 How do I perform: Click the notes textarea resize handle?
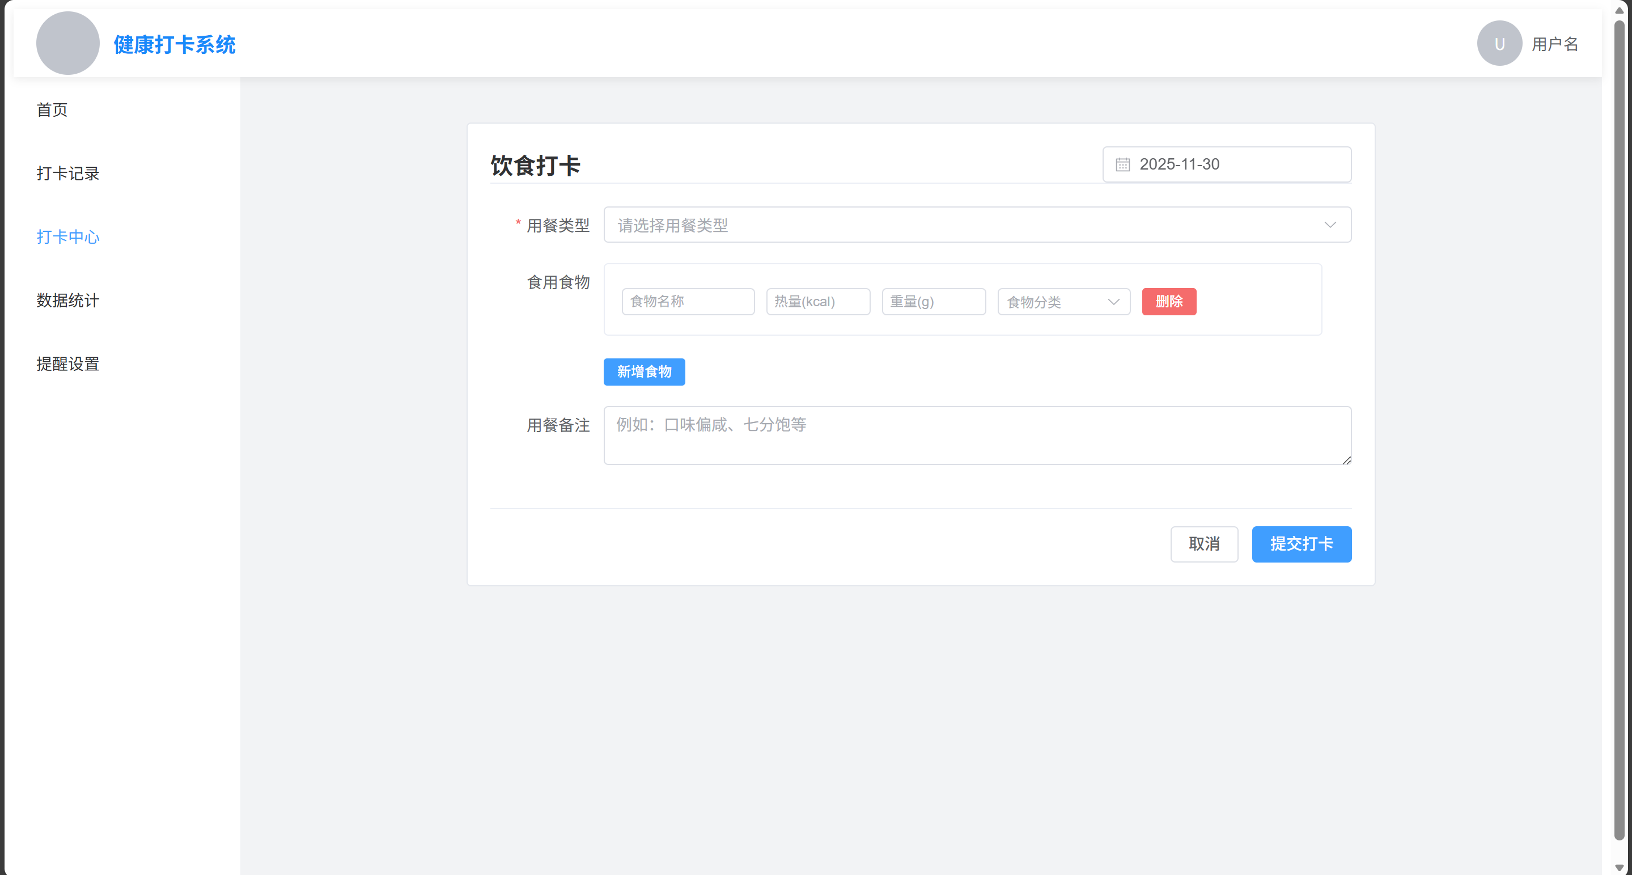click(x=1346, y=460)
